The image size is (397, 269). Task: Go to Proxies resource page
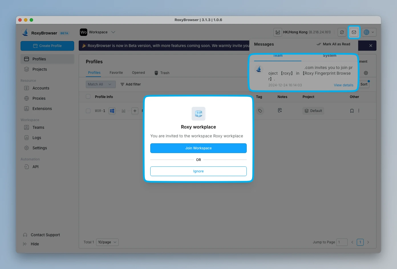tap(47, 98)
